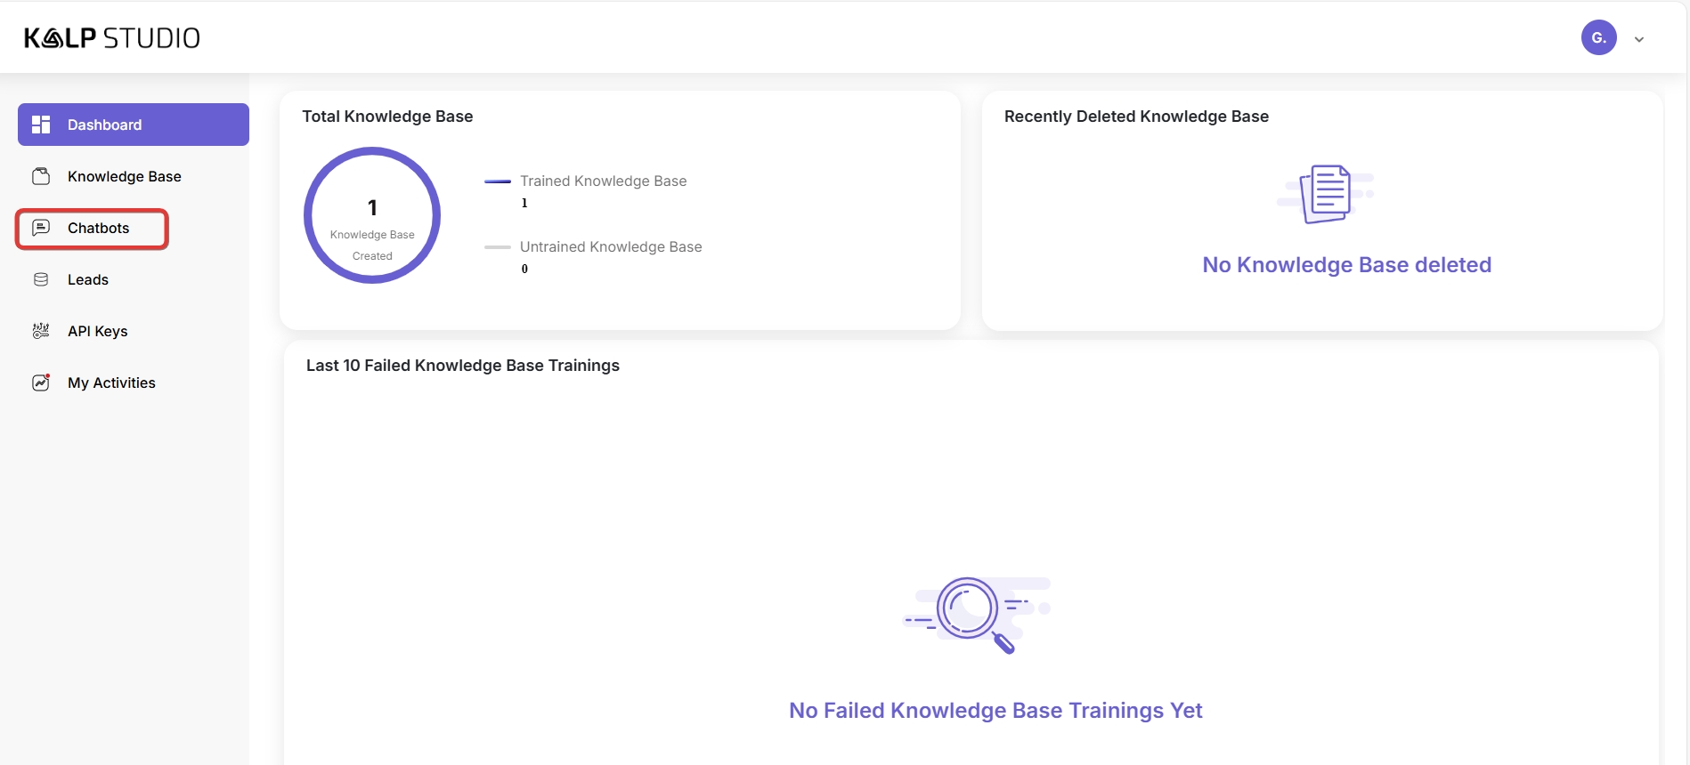Click the Trained Knowledge Base legend entry
Screen dimensions: 1690x765
point(603,181)
